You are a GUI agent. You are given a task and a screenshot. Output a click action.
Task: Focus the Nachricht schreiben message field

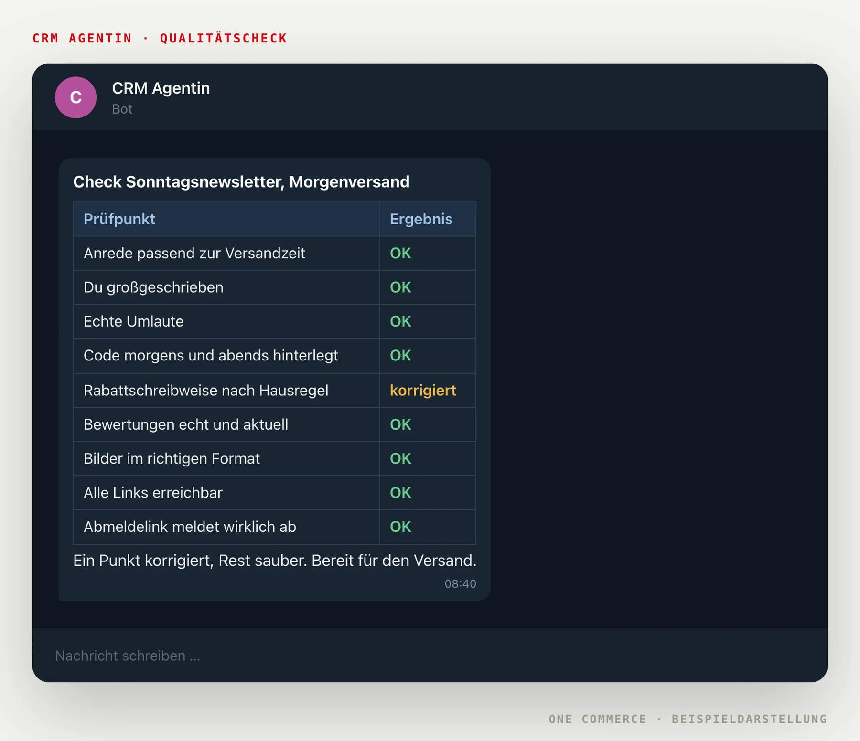pos(430,656)
